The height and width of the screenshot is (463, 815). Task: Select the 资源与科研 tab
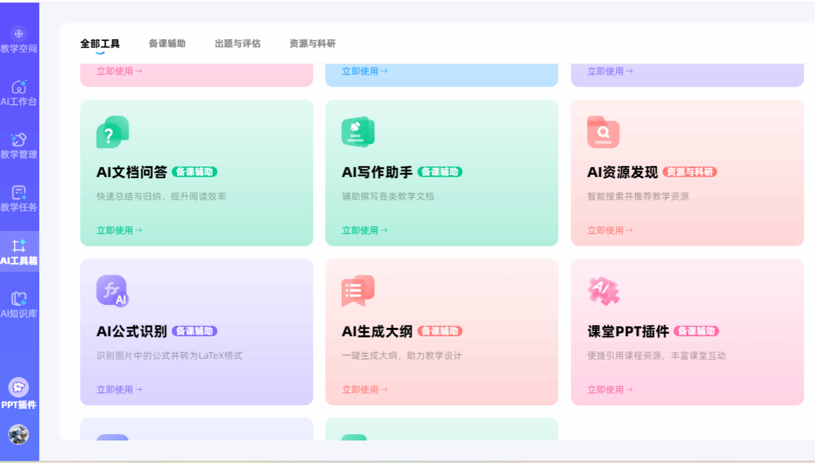coord(312,44)
